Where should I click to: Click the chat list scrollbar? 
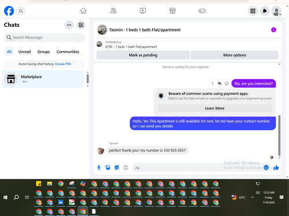click(x=88, y=79)
